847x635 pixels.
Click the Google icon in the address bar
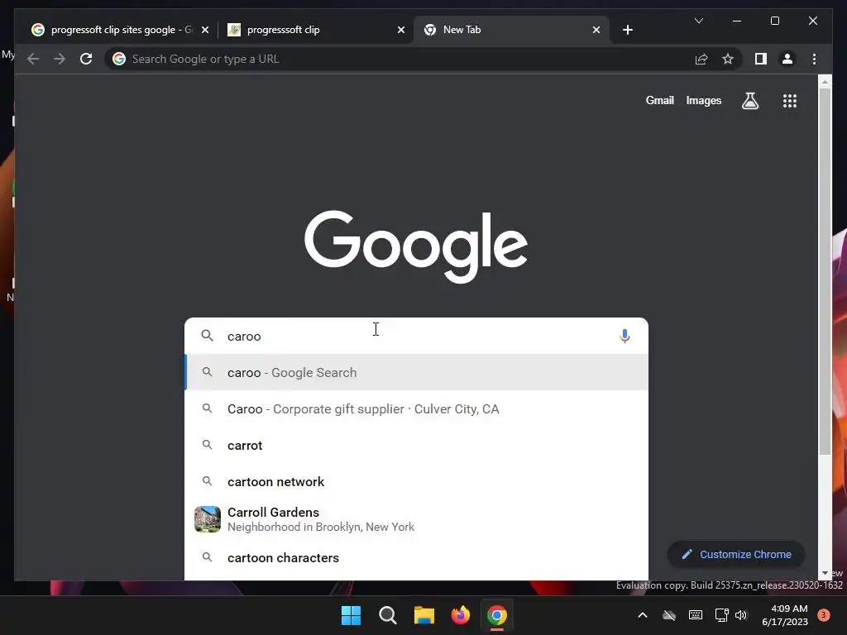[119, 59]
